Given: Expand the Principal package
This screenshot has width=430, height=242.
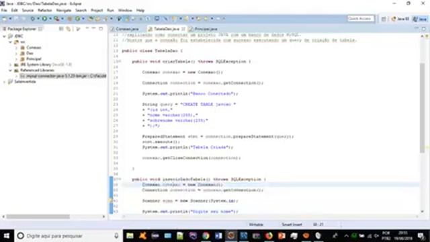Looking at the screenshot, I should pyautogui.click(x=16, y=59).
